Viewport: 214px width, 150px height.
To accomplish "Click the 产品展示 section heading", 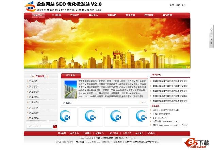I will point(68,103).
